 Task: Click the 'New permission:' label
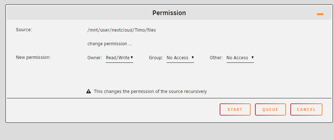pyautogui.click(x=33, y=57)
